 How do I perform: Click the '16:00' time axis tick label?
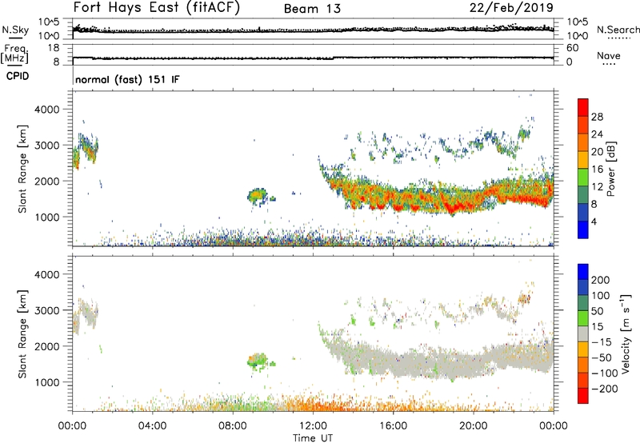393,426
